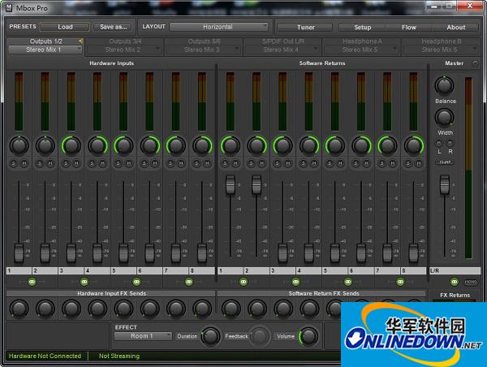The height and width of the screenshot is (367, 487).
Task: Open the Layout Horizontal dropdown
Action: click(219, 27)
